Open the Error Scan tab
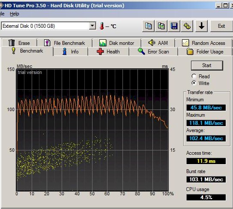The width and height of the screenshot is (233, 209). (153, 52)
